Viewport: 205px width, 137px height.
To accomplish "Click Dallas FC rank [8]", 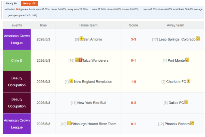I will (165, 103).
